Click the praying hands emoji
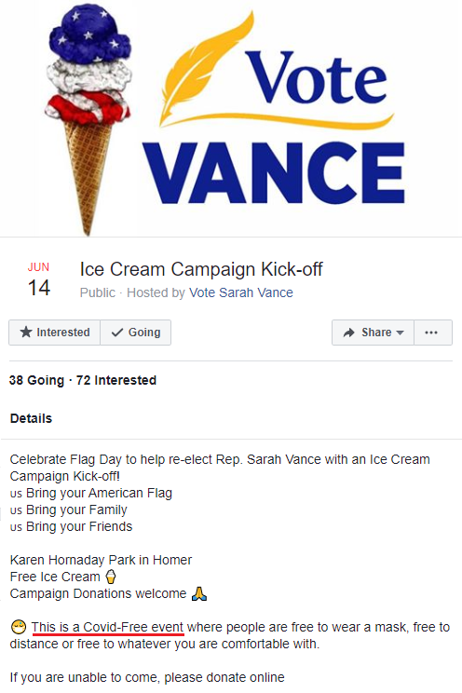The image size is (462, 693). tap(199, 593)
